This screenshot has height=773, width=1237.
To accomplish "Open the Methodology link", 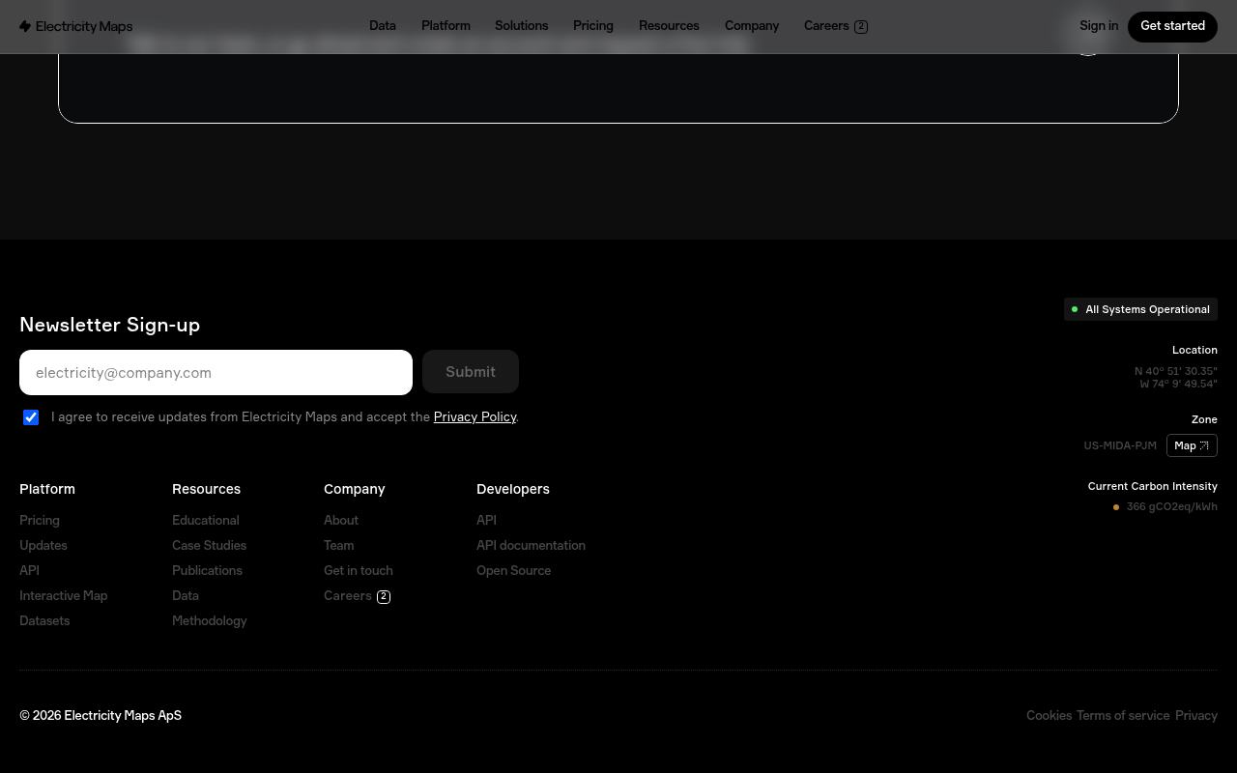I will [209, 620].
